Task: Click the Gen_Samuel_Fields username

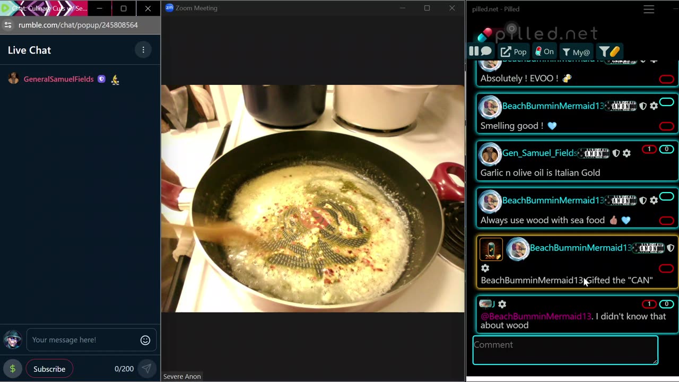Action: point(539,153)
